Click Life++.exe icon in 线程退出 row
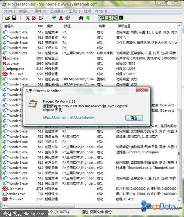This screenshot has height=217, width=184. click(4, 189)
